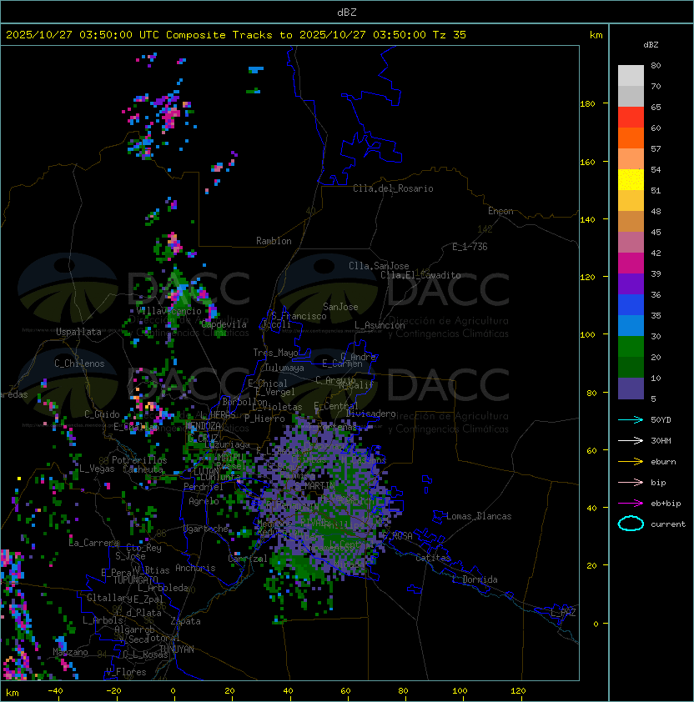
Task: Click the 'Manzano' map label
Action: (x=70, y=652)
